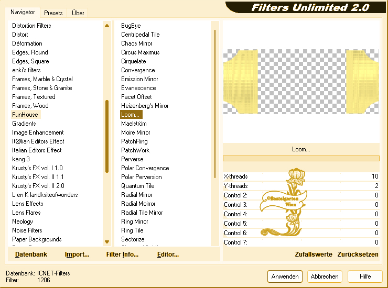The height and width of the screenshot is (288, 388).
Task: Click the X-threads slider
Action: coord(301,176)
